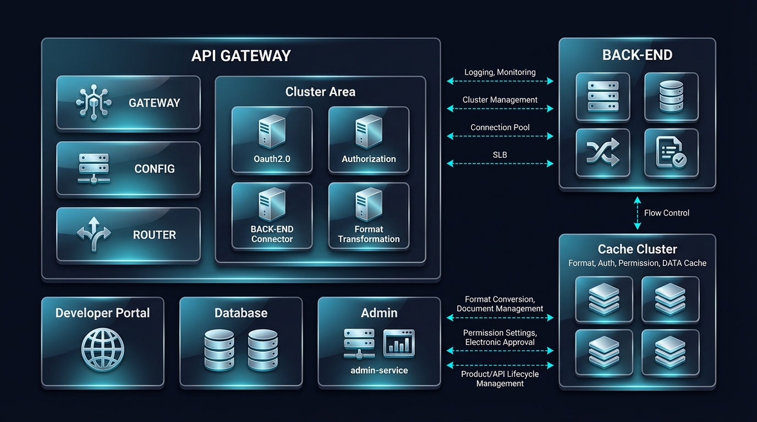Click the Logging, Monitoring label
Screen dimensions: 757x422
tap(500, 72)
